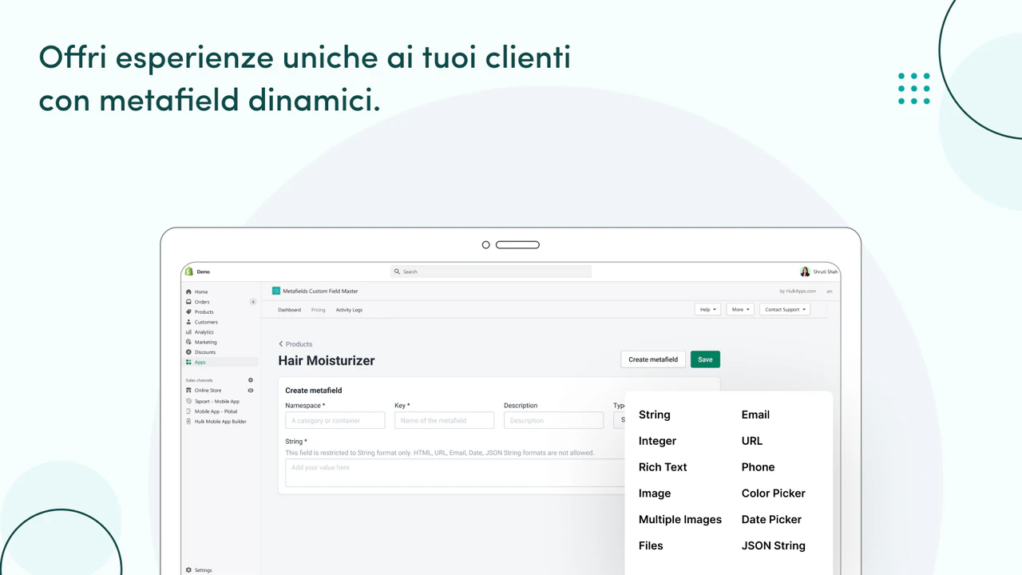The height and width of the screenshot is (575, 1022).
Task: Click the Hair Moisturizer heading
Action: pos(327,360)
